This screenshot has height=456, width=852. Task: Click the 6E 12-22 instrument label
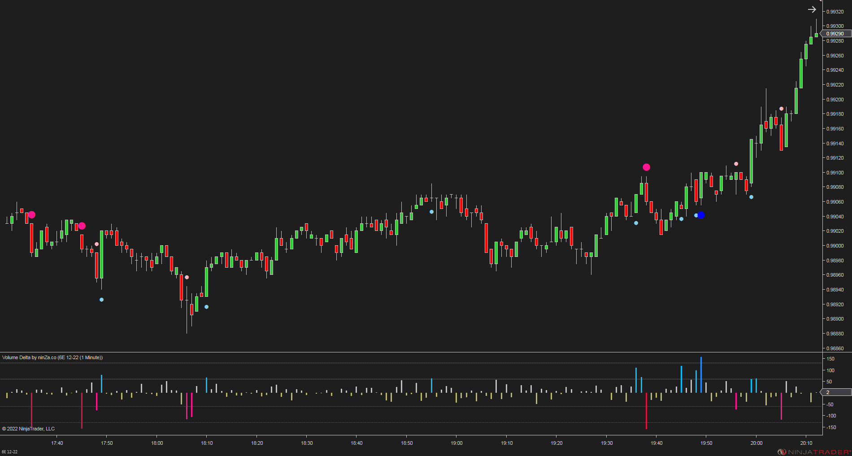coord(10,452)
